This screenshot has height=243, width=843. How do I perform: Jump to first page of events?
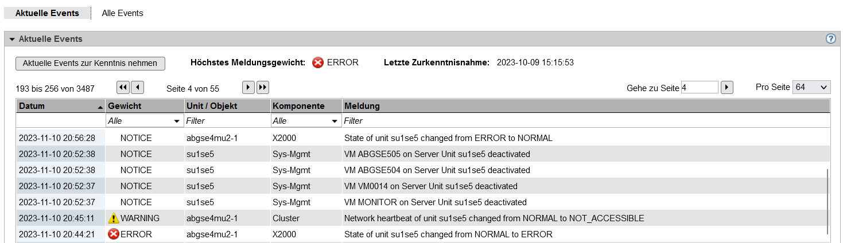[123, 87]
